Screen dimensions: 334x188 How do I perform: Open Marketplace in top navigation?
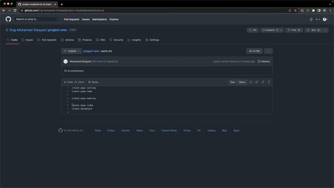(100, 19)
